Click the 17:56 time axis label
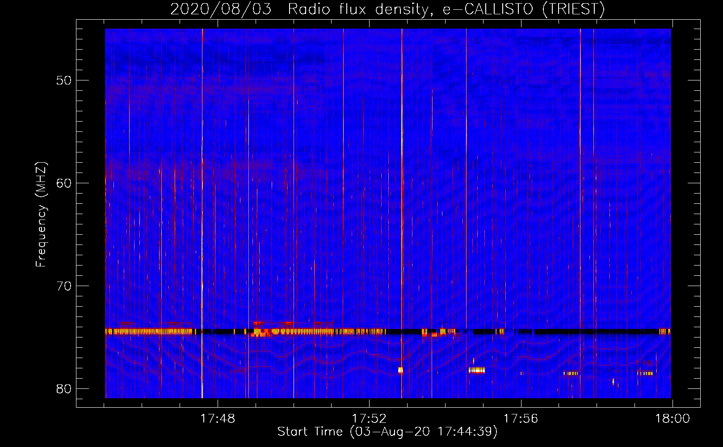723x447 pixels. (521, 419)
